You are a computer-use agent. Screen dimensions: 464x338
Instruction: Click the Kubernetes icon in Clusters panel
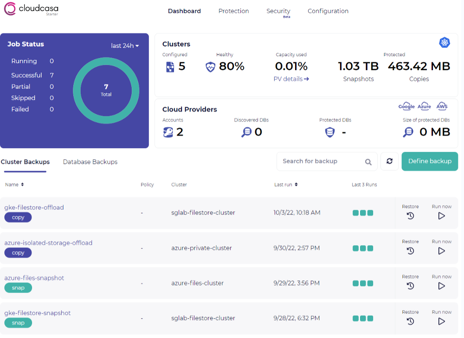tap(445, 42)
